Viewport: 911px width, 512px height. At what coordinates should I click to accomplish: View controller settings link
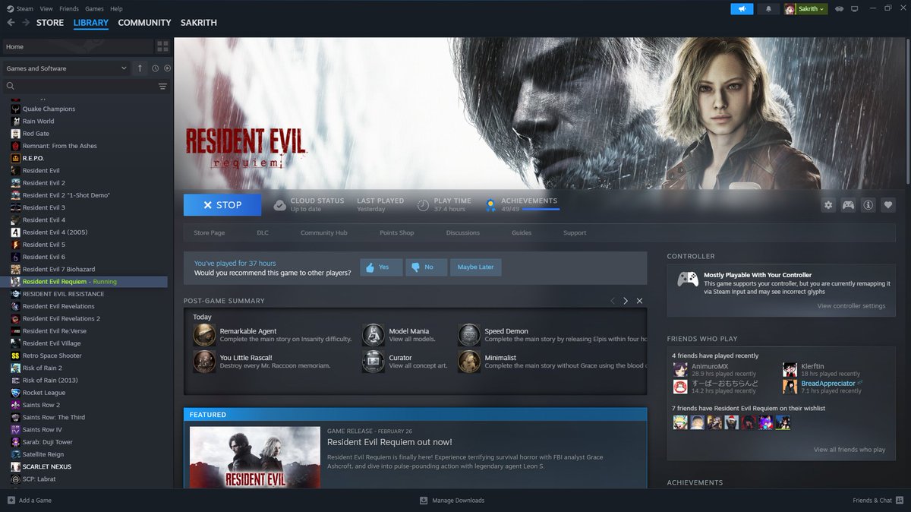click(851, 306)
